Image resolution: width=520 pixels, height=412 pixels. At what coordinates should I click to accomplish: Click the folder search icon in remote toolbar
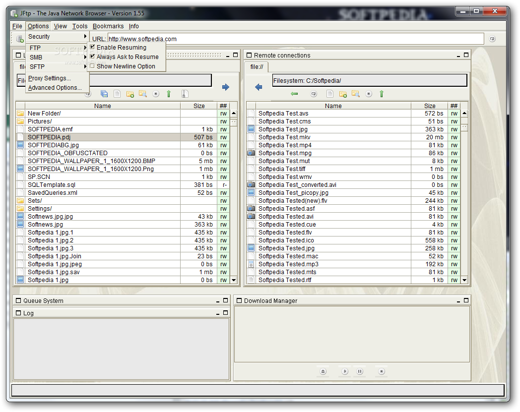(355, 94)
